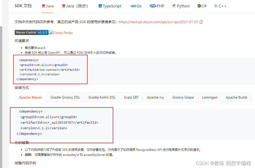Switch to Gradle Kotlin DSL tab

click(102, 97)
